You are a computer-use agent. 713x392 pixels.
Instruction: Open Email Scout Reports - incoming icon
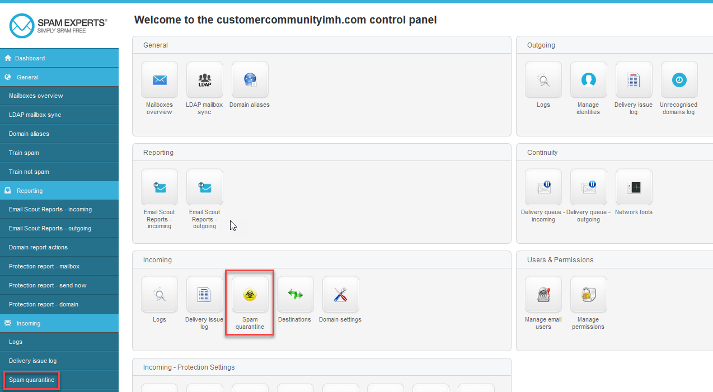160,187
